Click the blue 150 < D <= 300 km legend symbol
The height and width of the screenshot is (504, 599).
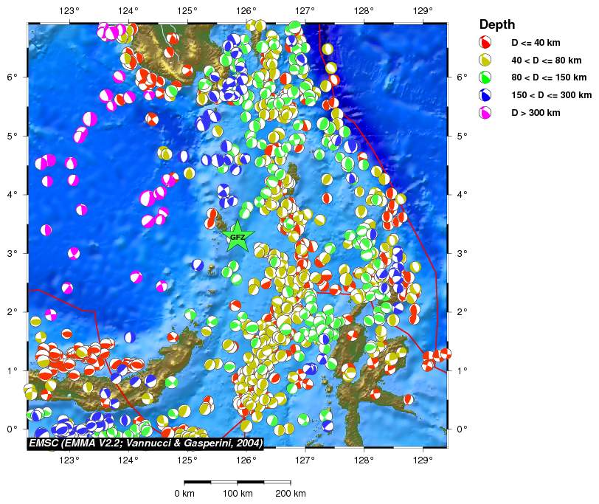point(485,95)
